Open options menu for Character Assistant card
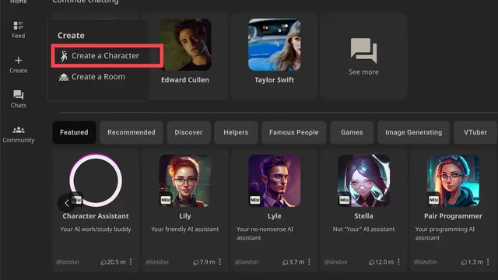This screenshot has width=498, height=280. 131,262
